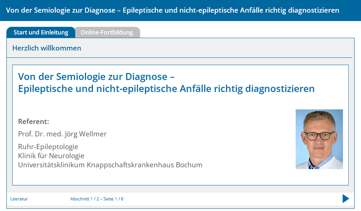
Task: Open the Literatur link
Action: [19, 199]
